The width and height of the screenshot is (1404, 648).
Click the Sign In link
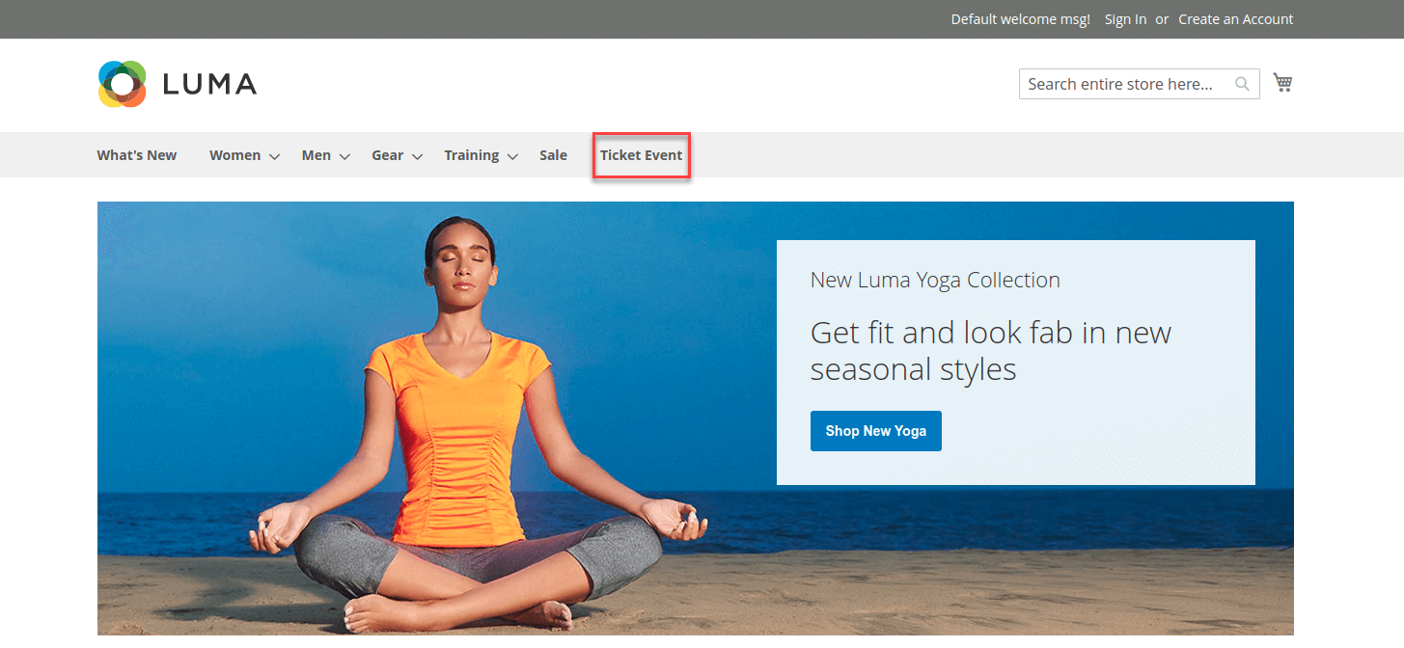(x=1125, y=19)
